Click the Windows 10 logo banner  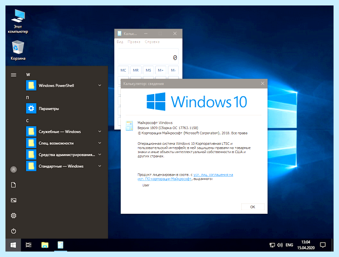pyautogui.click(x=196, y=102)
